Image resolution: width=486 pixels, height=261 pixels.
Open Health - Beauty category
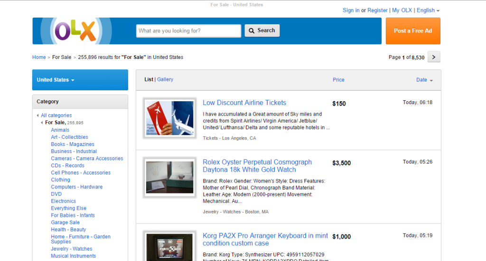[68, 230]
